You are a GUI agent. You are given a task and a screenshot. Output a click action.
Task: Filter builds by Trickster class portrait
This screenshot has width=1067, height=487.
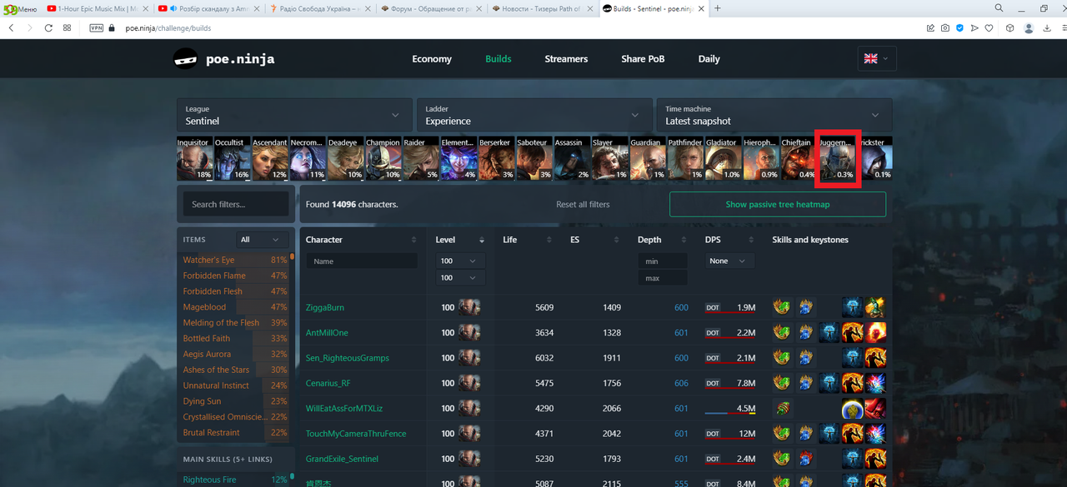pos(874,158)
